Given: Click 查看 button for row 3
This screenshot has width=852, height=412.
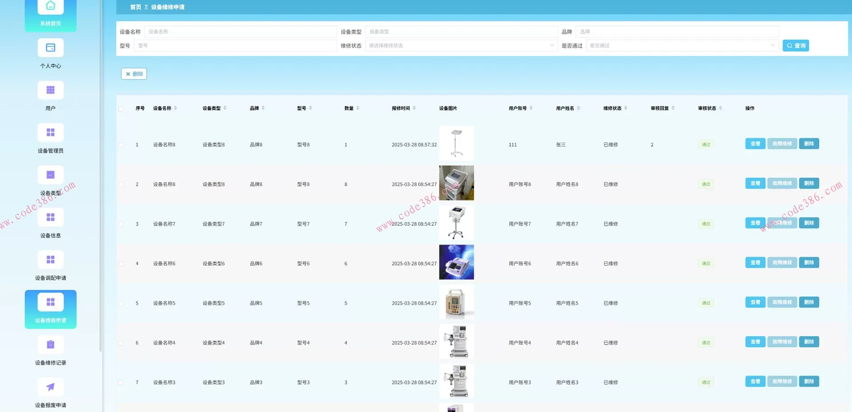Looking at the screenshot, I should pyautogui.click(x=755, y=223).
